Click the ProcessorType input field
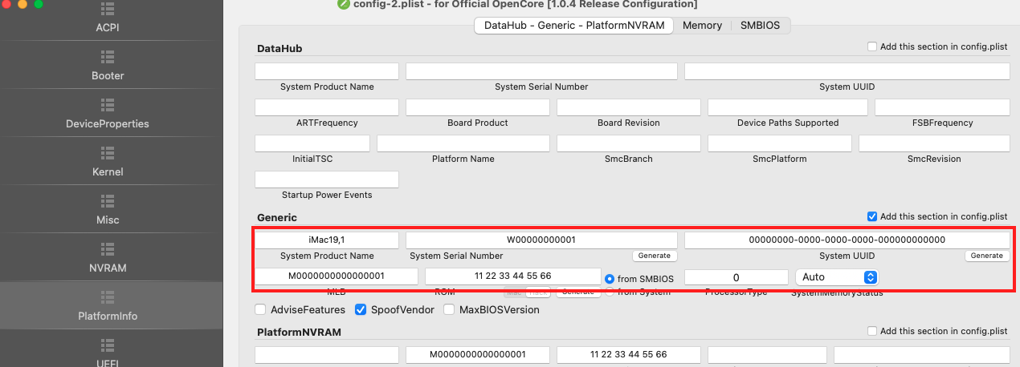The image size is (1020, 367). click(736, 276)
